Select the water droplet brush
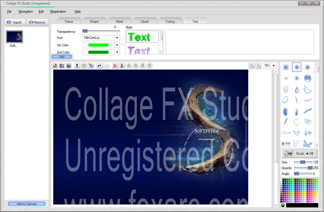The image size is (324, 212). [x=297, y=89]
